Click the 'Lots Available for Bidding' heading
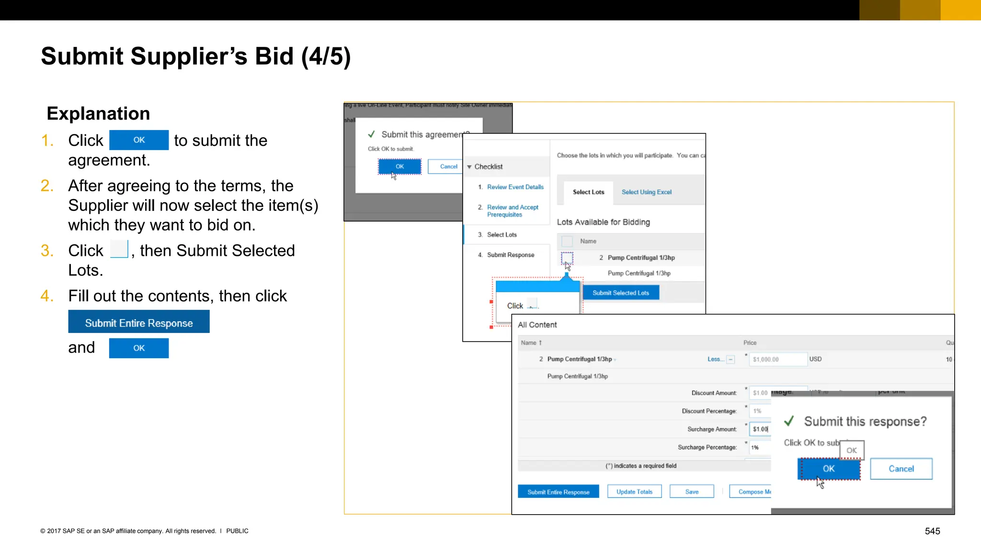This screenshot has height=551, width=981. click(x=603, y=222)
